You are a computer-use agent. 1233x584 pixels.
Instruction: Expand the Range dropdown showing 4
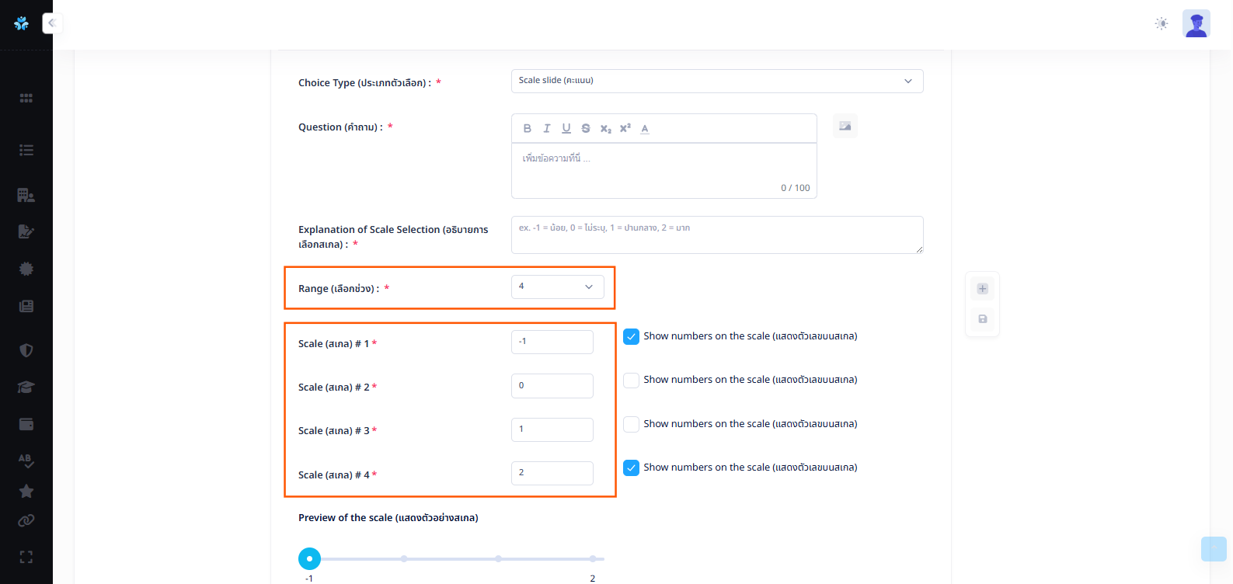pos(557,287)
